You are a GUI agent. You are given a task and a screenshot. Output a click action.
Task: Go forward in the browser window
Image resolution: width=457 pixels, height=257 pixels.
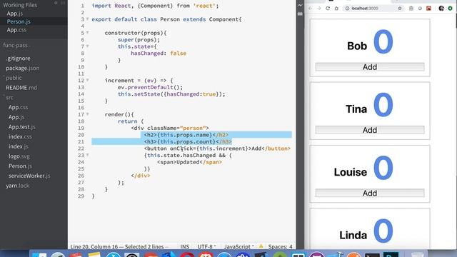319,9
